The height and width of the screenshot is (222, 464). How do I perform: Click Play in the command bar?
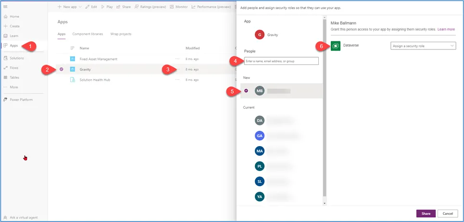(107, 7)
